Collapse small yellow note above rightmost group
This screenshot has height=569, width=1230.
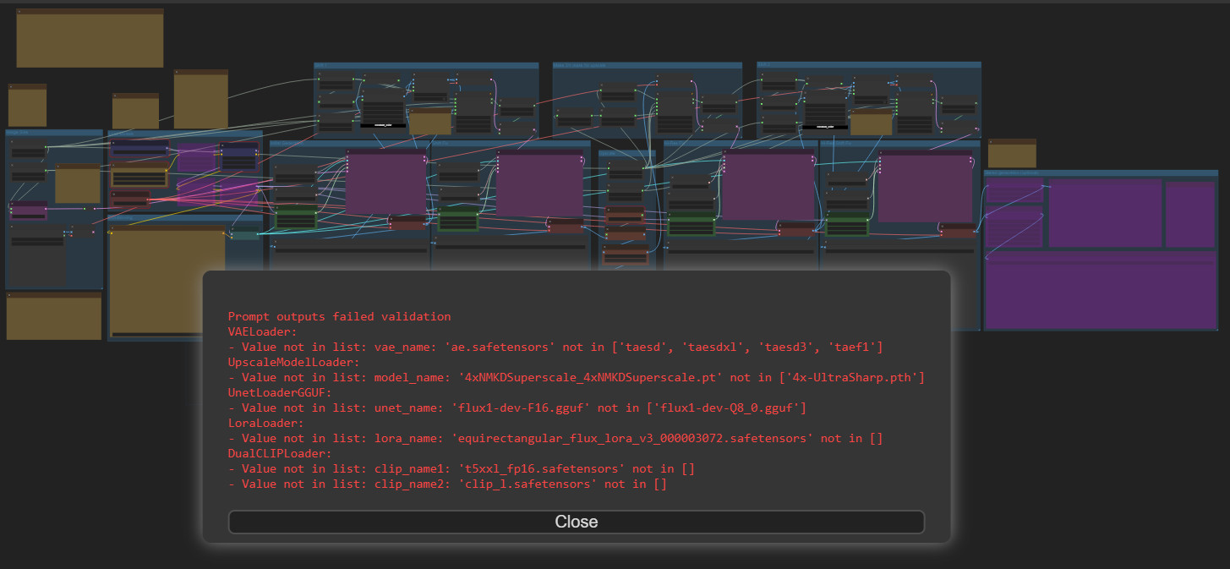[x=992, y=142]
